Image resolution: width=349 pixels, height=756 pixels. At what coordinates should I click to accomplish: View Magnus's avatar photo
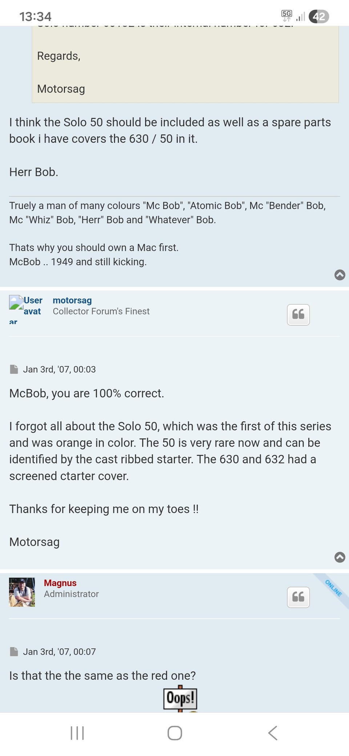(x=22, y=592)
